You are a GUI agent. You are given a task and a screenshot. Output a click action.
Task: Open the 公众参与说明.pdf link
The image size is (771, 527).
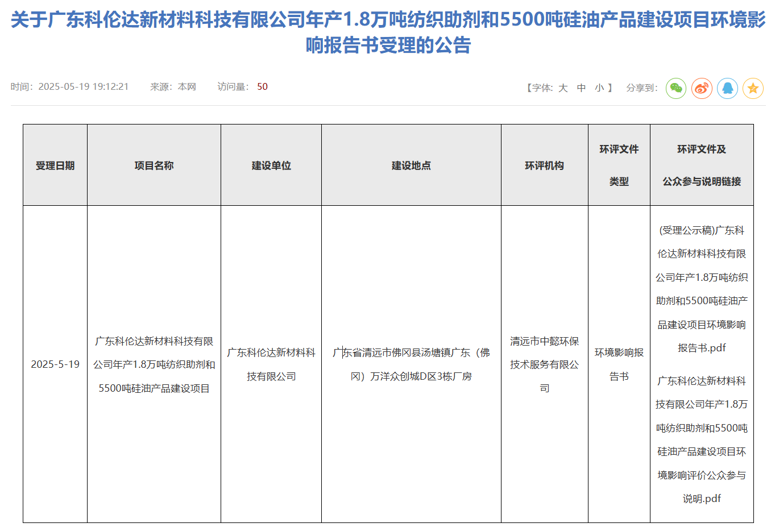[x=702, y=439]
